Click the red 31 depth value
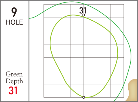Image resolution: width=138 pixels, height=102 pixels. pos(13,90)
